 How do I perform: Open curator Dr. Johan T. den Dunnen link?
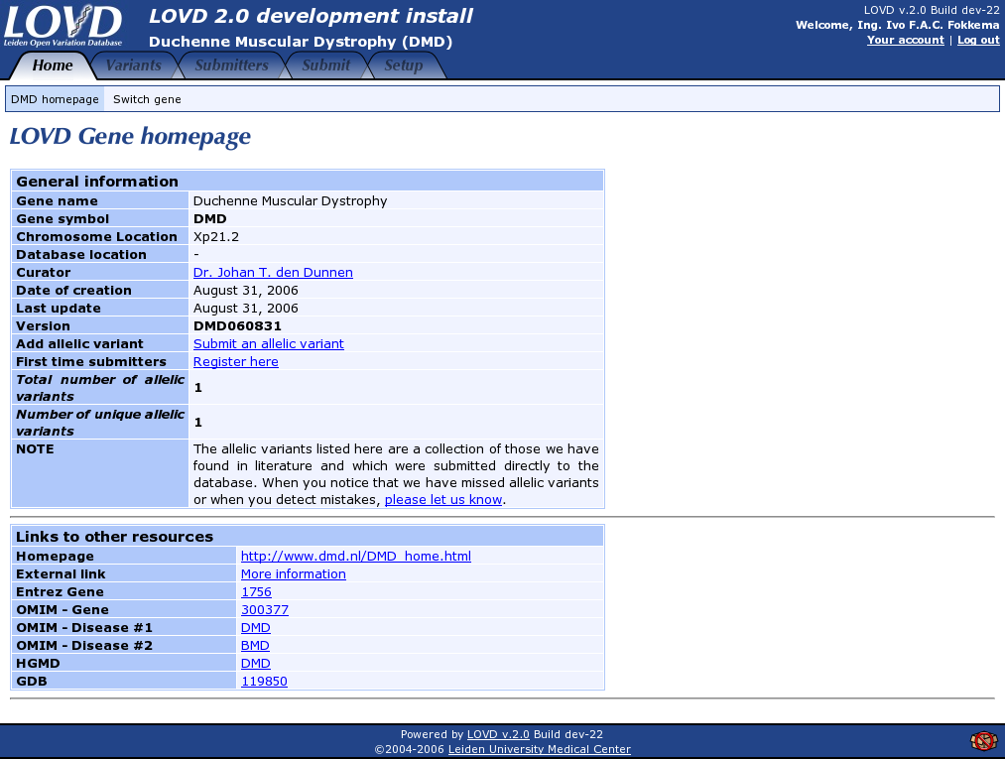pyautogui.click(x=273, y=273)
